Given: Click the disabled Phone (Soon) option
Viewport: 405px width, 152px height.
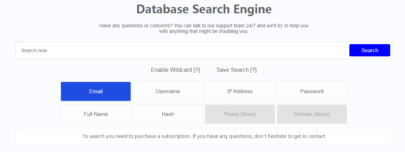Looking at the screenshot, I should click(240, 114).
